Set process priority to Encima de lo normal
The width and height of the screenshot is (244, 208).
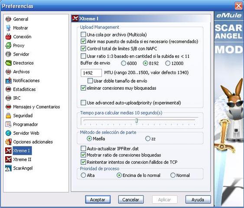[119, 175]
